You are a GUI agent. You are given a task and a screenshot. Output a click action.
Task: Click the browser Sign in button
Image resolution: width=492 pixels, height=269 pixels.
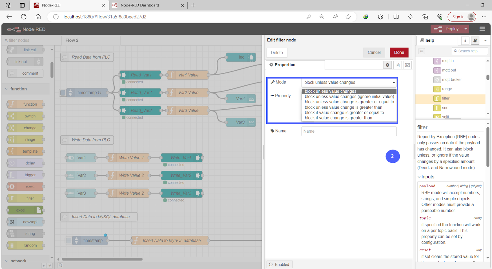coord(462,17)
